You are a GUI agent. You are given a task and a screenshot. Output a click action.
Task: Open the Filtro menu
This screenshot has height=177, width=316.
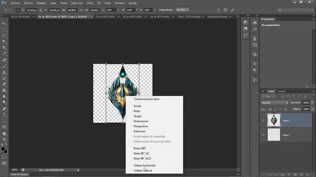(90, 3)
